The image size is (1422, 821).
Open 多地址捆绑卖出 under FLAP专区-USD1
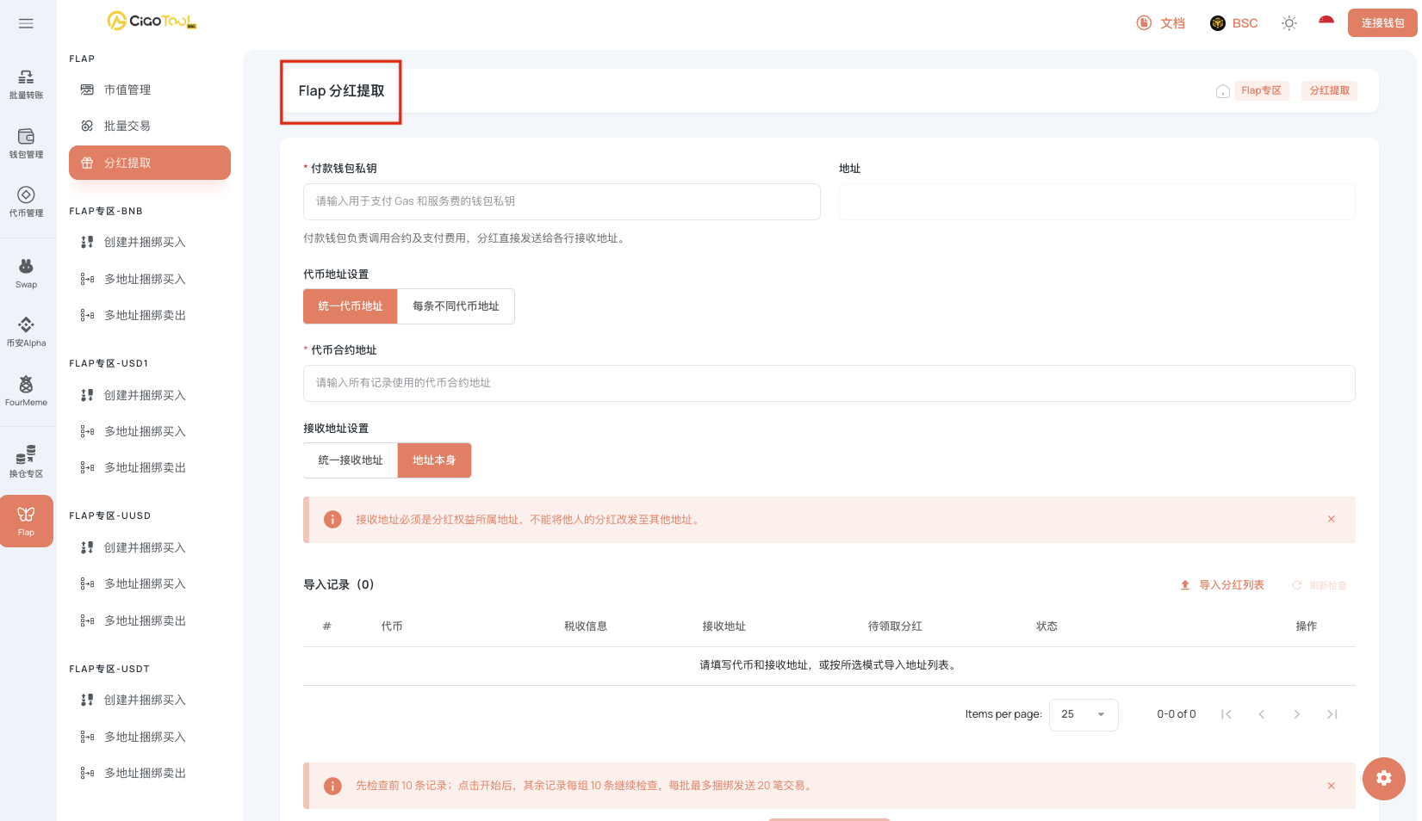click(150, 467)
